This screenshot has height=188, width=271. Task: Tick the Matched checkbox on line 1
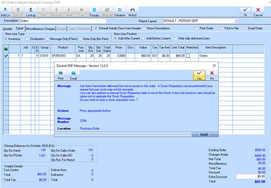tap(188, 56)
